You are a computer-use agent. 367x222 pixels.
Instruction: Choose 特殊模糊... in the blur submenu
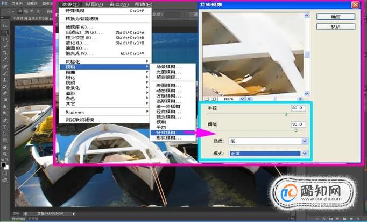click(173, 133)
